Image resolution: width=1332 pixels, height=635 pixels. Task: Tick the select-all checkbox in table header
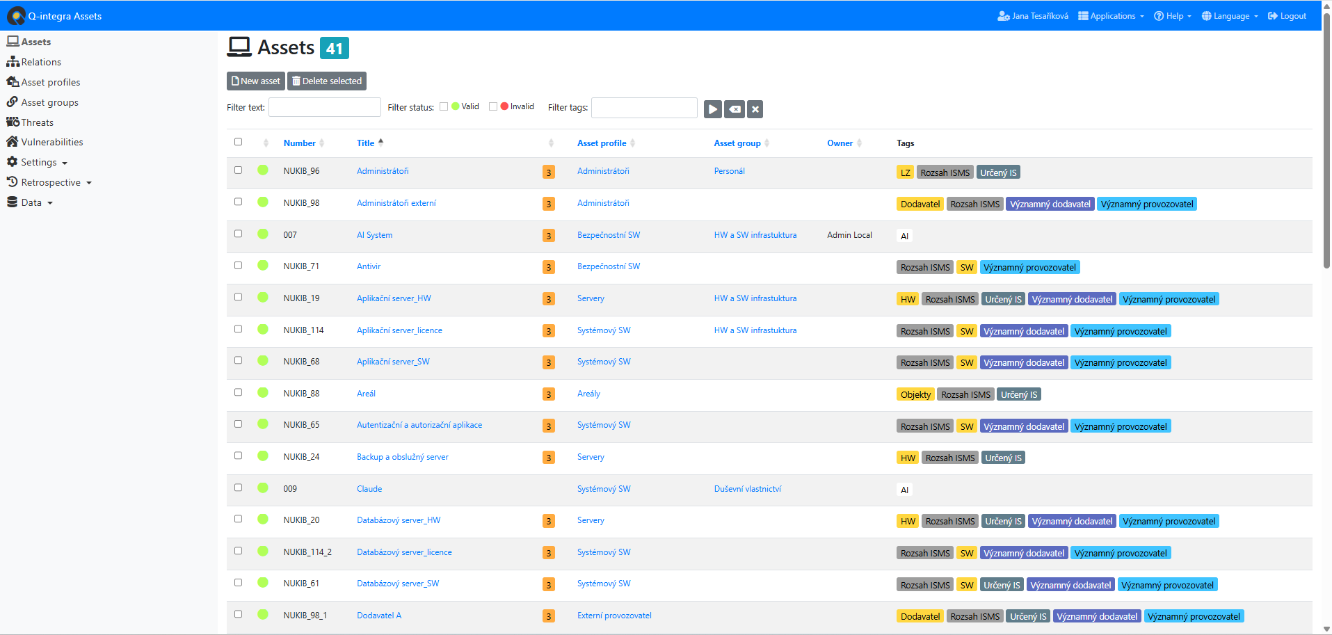click(x=238, y=142)
